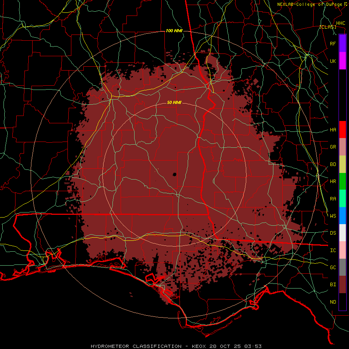The image size is (349, 349).
Task: Click the GC gray legend swatch
Action: [342, 267]
